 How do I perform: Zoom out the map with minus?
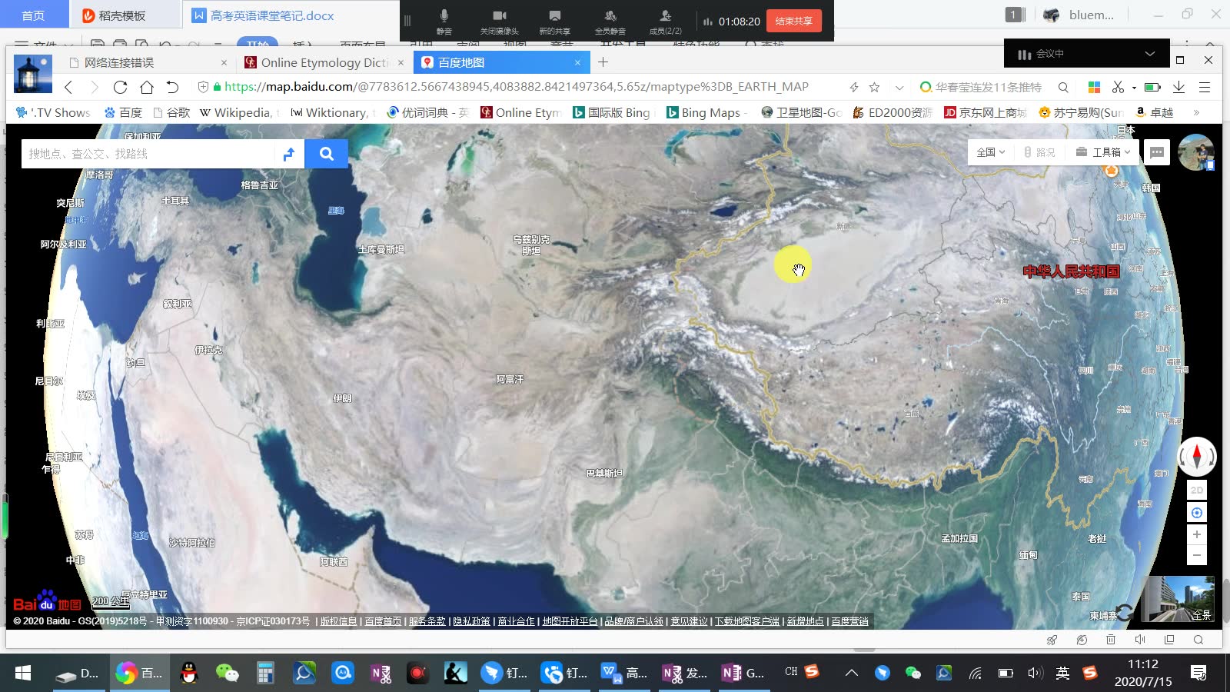[x=1197, y=554]
